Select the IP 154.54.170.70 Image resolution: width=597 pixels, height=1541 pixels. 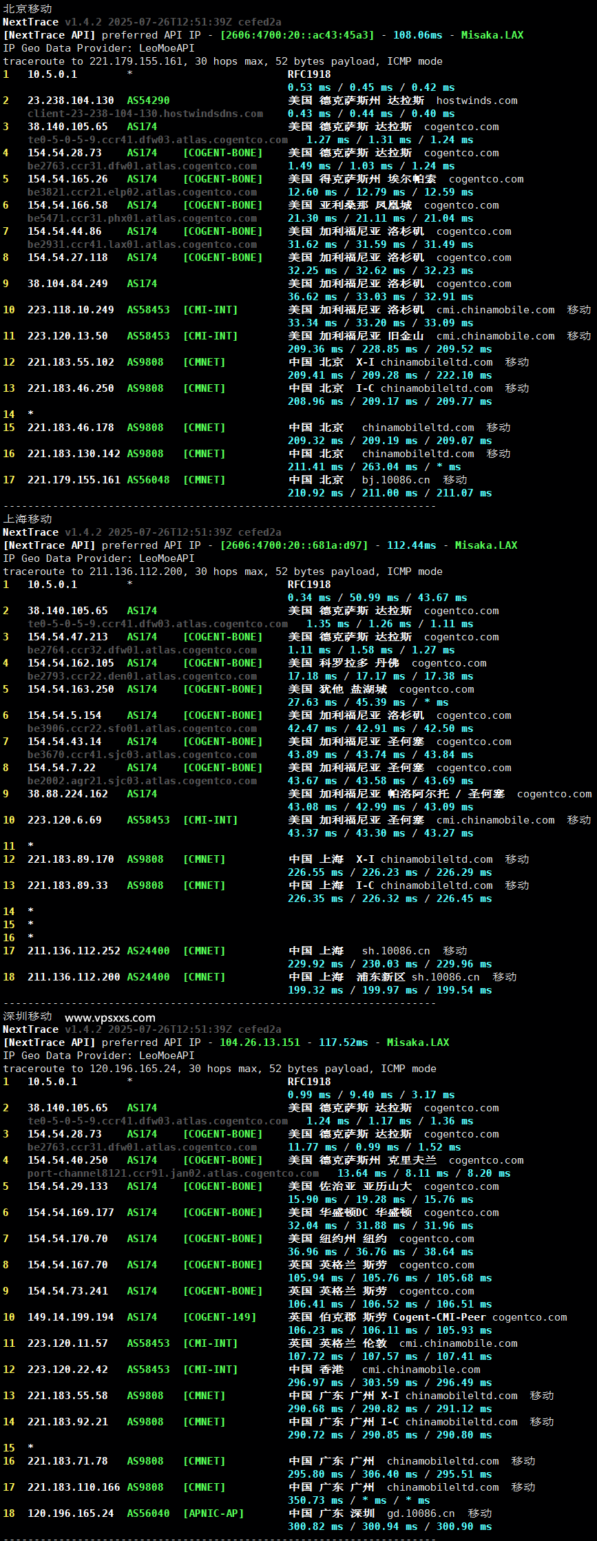click(67, 1239)
